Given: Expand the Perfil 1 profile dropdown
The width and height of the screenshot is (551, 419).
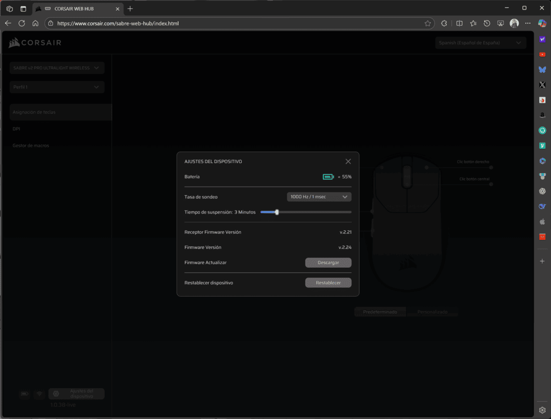Looking at the screenshot, I should click(x=57, y=87).
